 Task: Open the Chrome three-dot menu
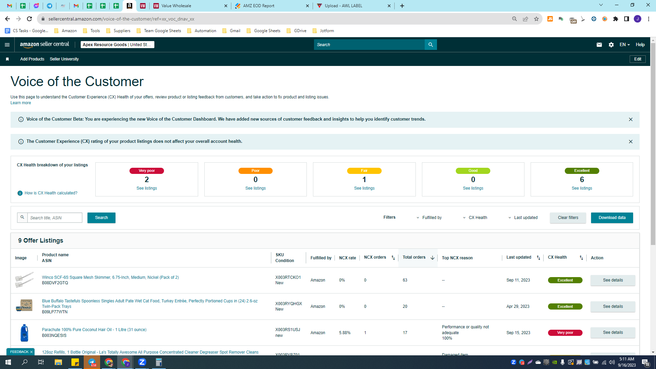point(648,19)
